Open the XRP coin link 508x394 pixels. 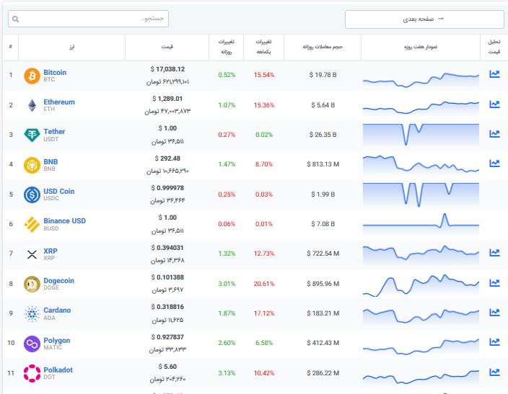click(x=51, y=251)
